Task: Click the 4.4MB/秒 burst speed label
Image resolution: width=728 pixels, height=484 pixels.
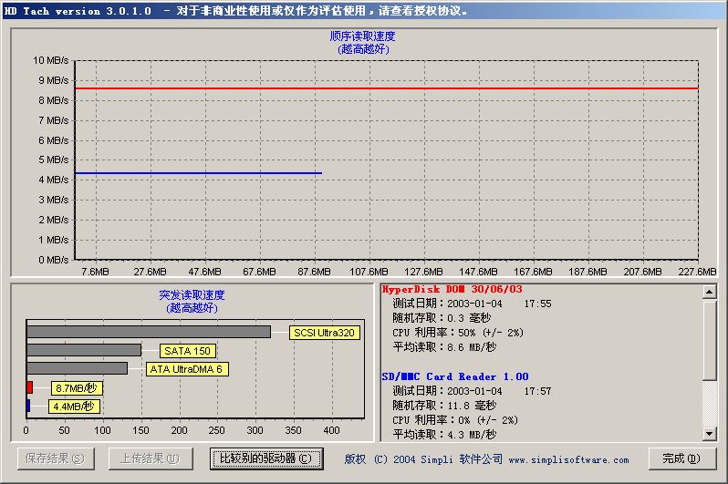Action: 73,407
